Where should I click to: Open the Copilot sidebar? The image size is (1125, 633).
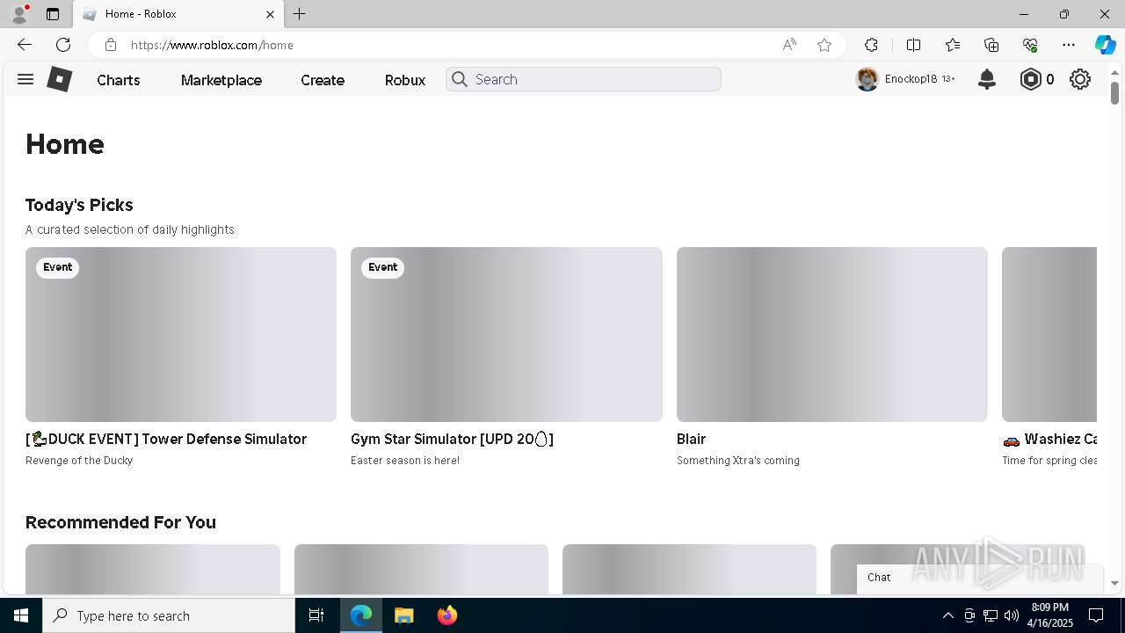1105,45
